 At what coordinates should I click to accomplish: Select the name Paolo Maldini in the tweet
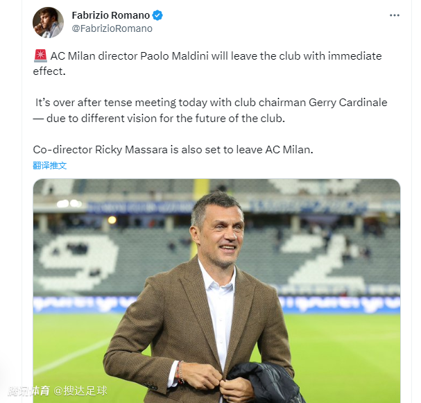click(189, 56)
